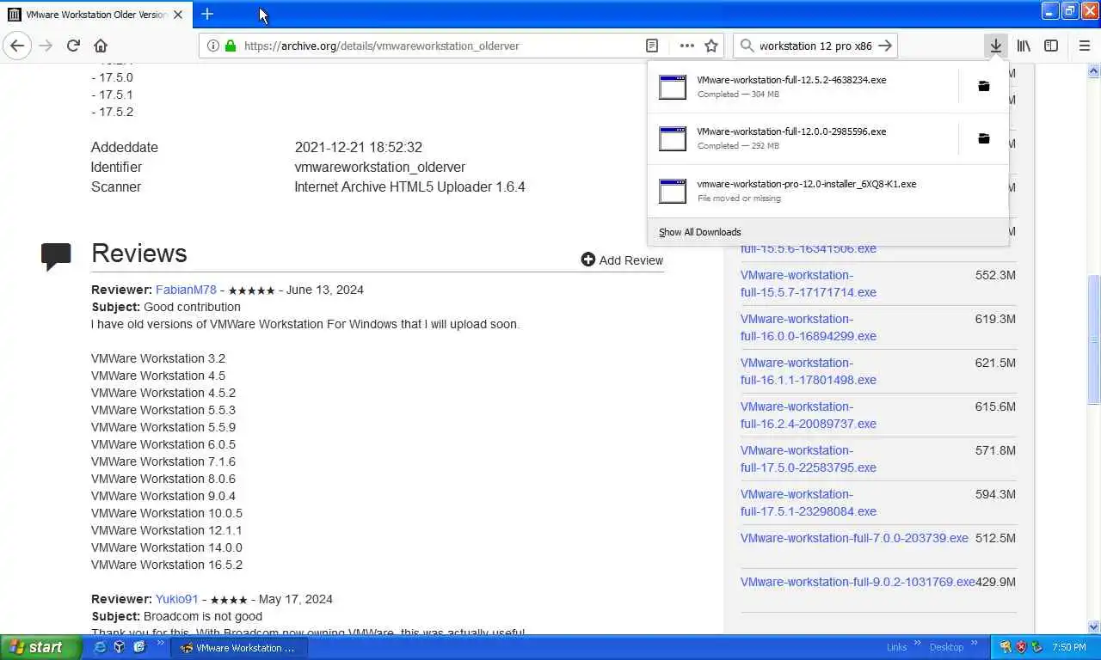Screen dimensions: 1101x660
Task: Click the Add Review plus icon
Action: pos(588,260)
